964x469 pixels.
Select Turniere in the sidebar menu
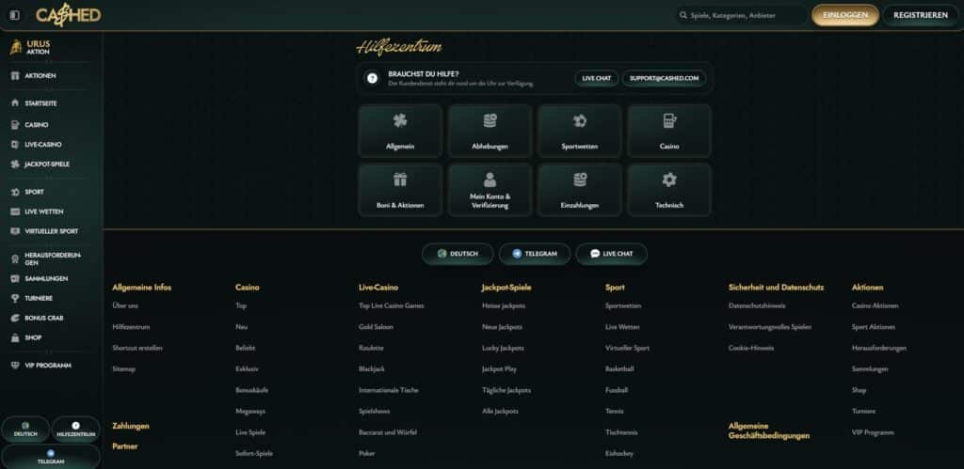[x=39, y=298]
